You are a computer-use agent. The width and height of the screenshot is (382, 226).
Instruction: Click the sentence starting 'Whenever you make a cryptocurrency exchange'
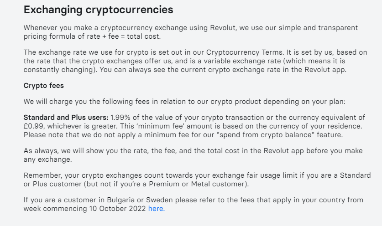190,32
